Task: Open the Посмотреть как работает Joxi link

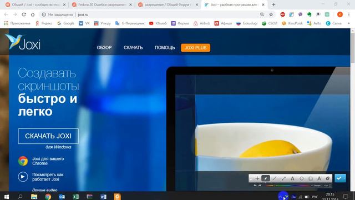Action: (x=48, y=177)
